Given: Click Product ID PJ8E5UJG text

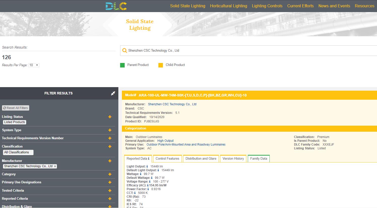Looking at the screenshot, I should [152, 121].
